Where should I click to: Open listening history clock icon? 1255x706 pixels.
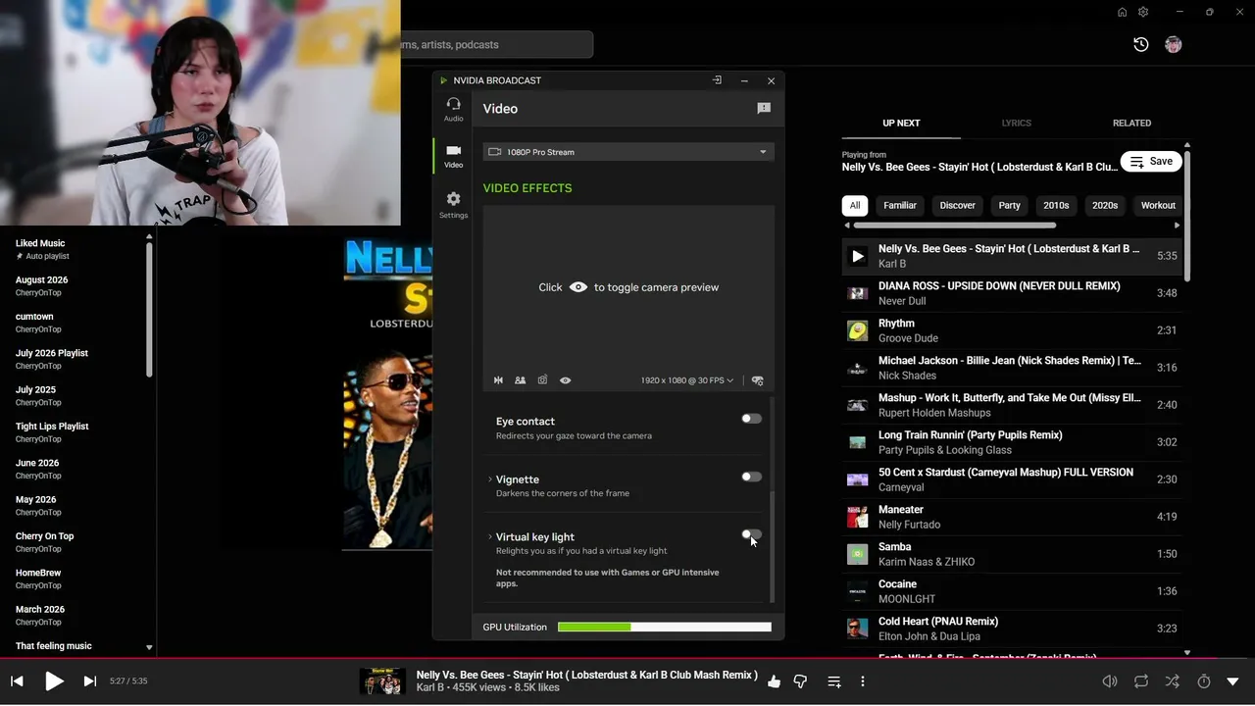coord(1141,45)
